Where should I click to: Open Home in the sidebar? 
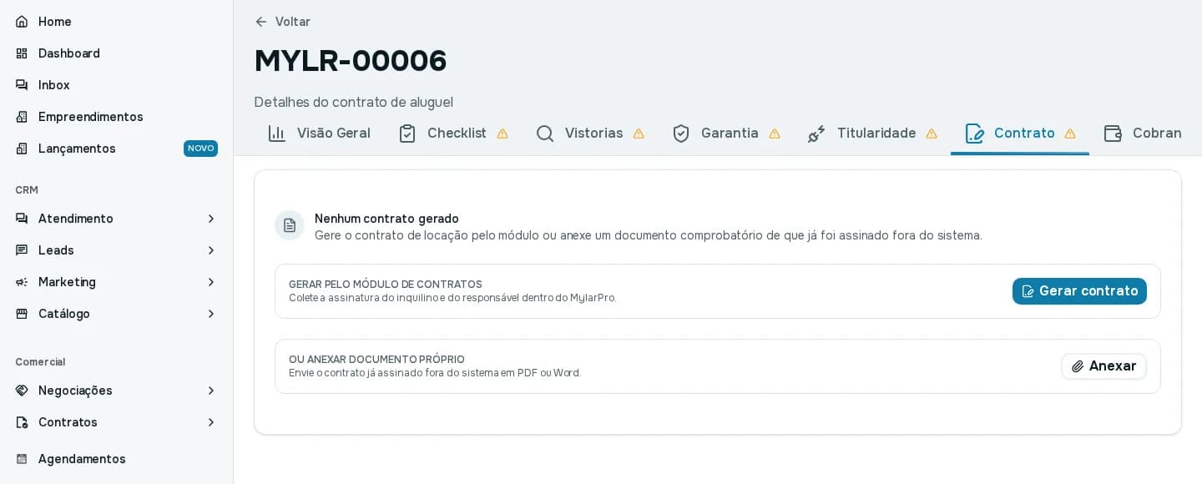[x=117, y=22]
